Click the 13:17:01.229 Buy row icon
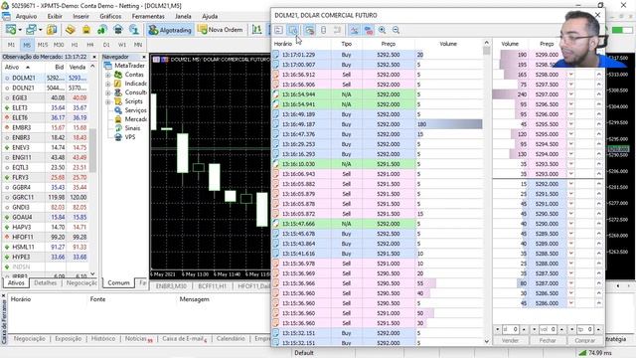 pos(276,55)
